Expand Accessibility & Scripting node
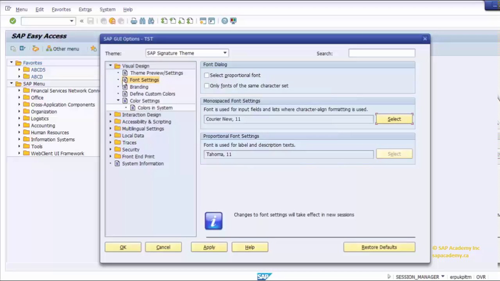The image size is (500, 281). (x=111, y=122)
